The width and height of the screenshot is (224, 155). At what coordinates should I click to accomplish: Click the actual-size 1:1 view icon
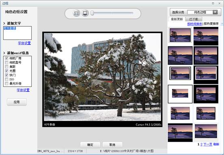tap(77, 13)
